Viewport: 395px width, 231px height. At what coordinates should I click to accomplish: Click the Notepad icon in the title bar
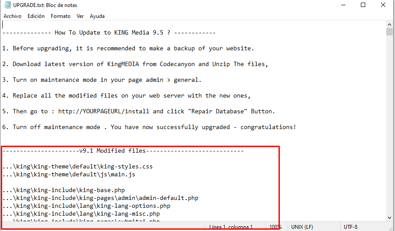pyautogui.click(x=7, y=5)
